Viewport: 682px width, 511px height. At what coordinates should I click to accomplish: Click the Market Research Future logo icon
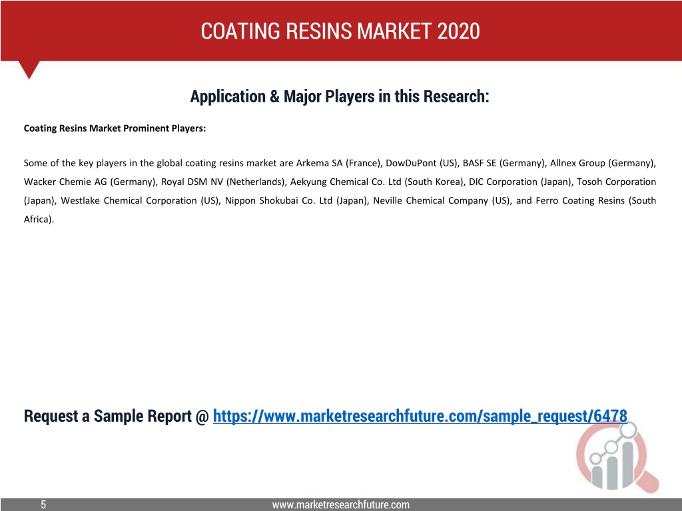tap(617, 458)
